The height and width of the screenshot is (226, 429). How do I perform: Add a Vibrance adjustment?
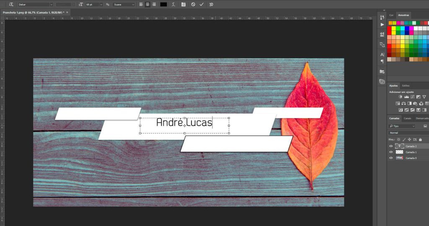click(424, 97)
